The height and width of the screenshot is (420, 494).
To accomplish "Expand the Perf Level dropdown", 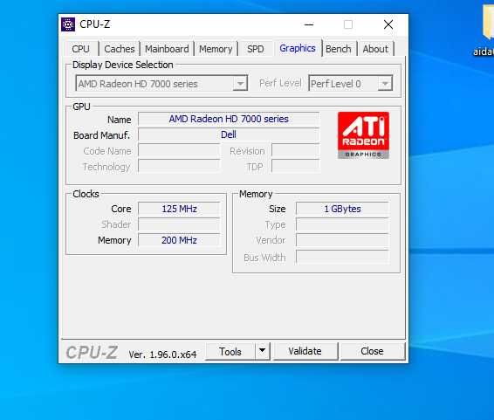I will click(385, 84).
